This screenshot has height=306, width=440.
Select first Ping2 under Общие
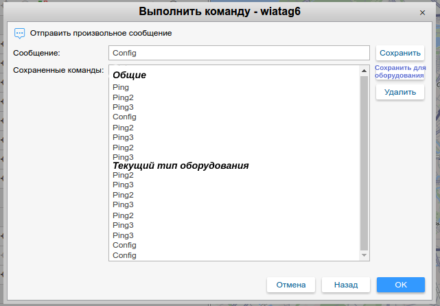[123, 97]
